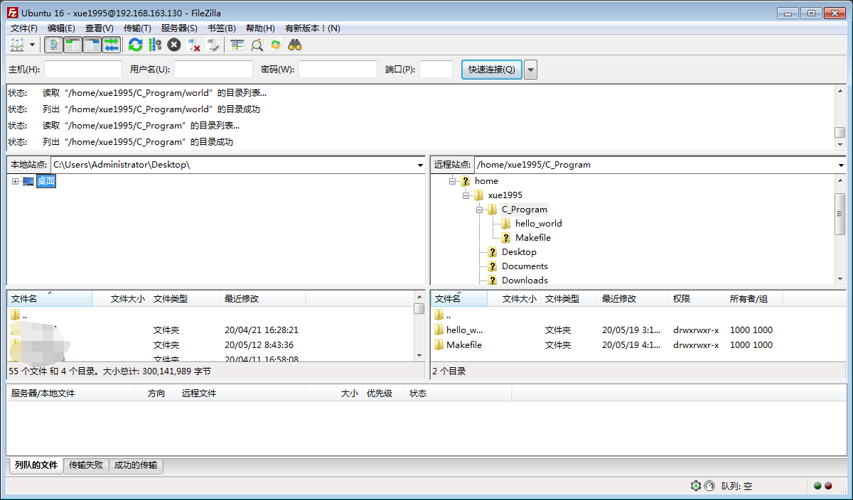Open the 帮助(H) menu
This screenshot has height=500, width=853.
coord(260,28)
